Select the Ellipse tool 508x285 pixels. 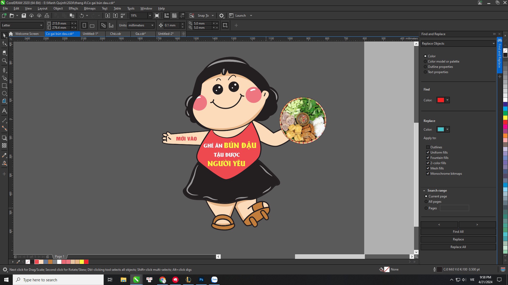[x=4, y=93]
